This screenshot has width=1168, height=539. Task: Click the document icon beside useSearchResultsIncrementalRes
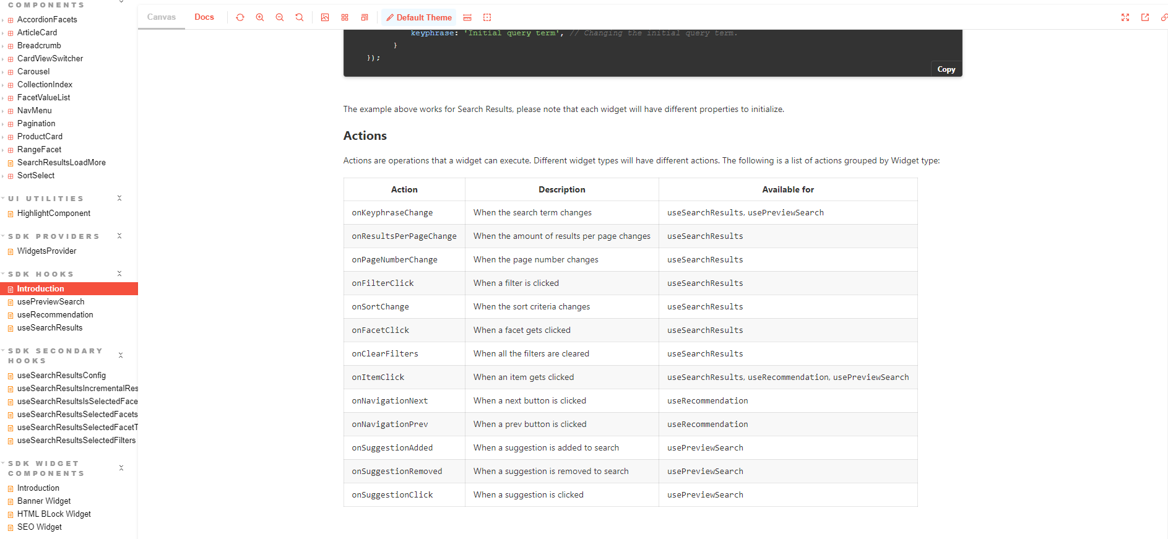tap(11, 389)
